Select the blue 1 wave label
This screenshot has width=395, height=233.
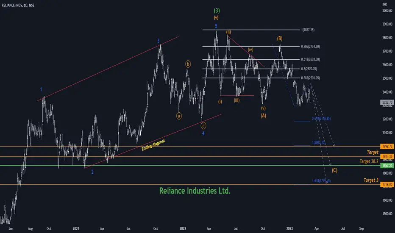[41, 89]
